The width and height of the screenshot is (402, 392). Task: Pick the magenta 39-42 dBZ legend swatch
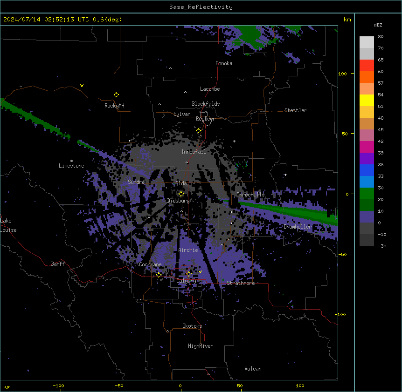[x=367, y=147]
